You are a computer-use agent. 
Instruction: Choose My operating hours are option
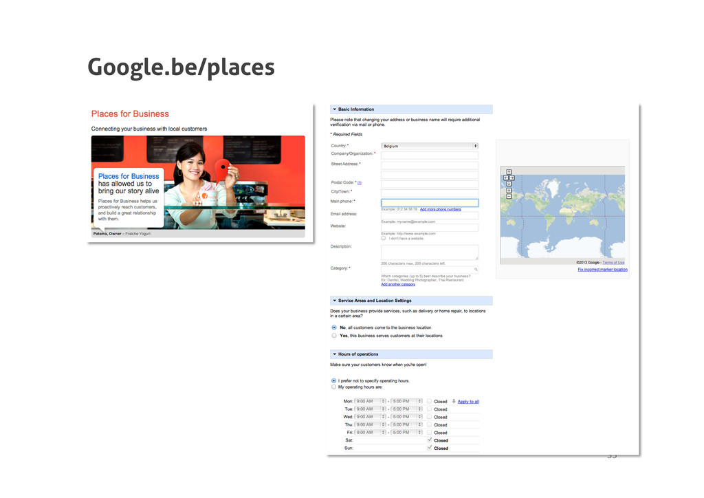click(x=333, y=387)
